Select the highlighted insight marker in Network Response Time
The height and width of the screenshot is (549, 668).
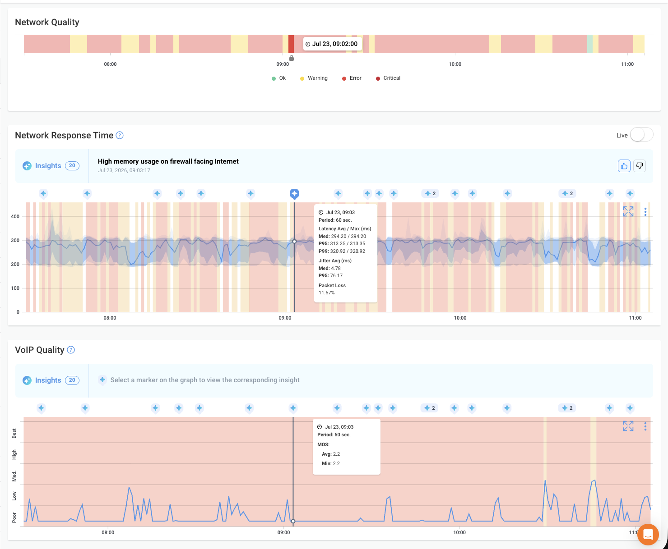tap(294, 194)
